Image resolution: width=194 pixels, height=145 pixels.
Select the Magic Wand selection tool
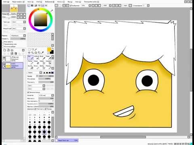(36, 50)
